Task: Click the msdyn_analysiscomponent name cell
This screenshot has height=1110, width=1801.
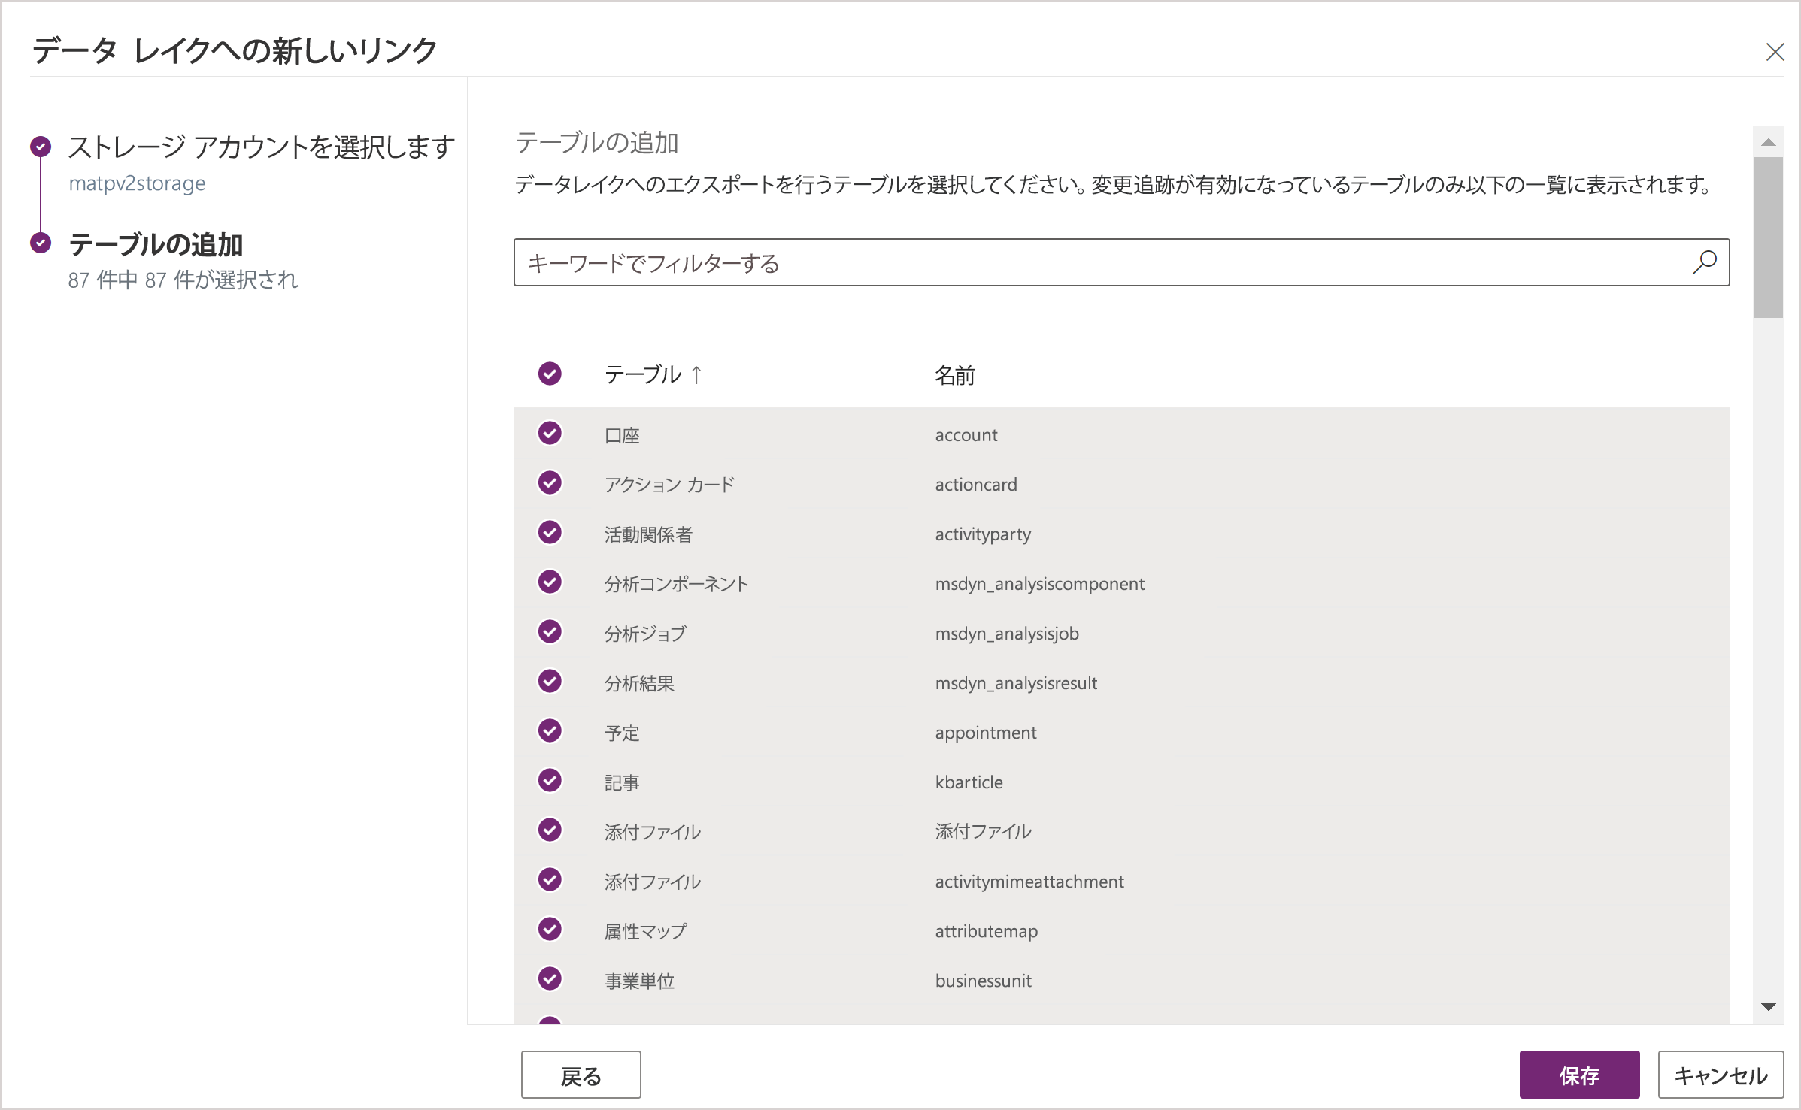Action: (1040, 585)
